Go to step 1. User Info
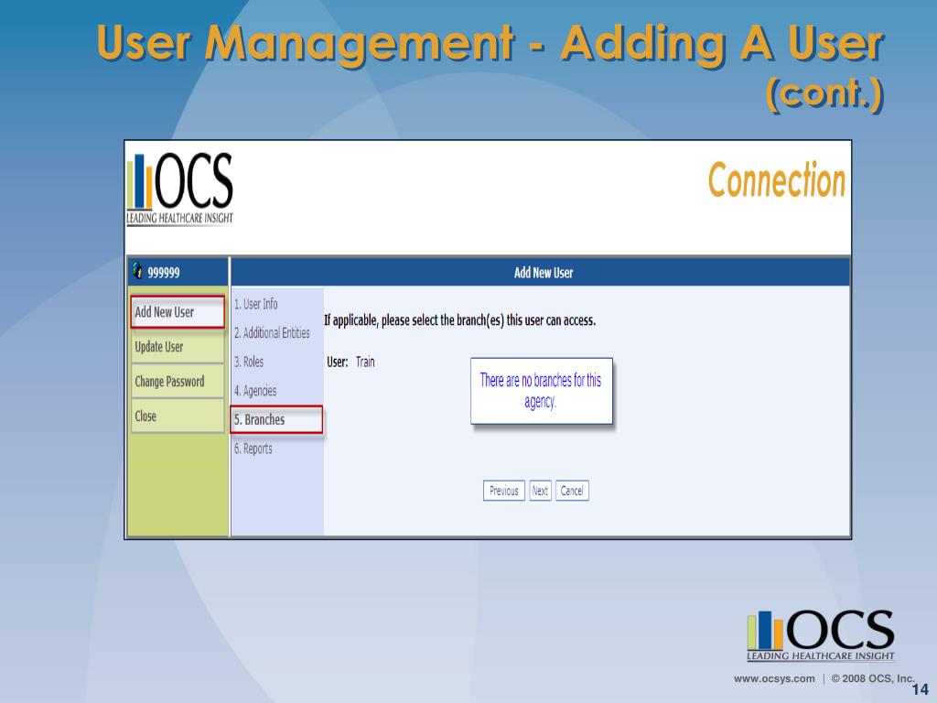937x703 pixels. tap(256, 304)
